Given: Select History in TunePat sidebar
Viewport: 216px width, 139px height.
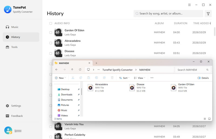Looking at the screenshot, I should pos(21,37).
